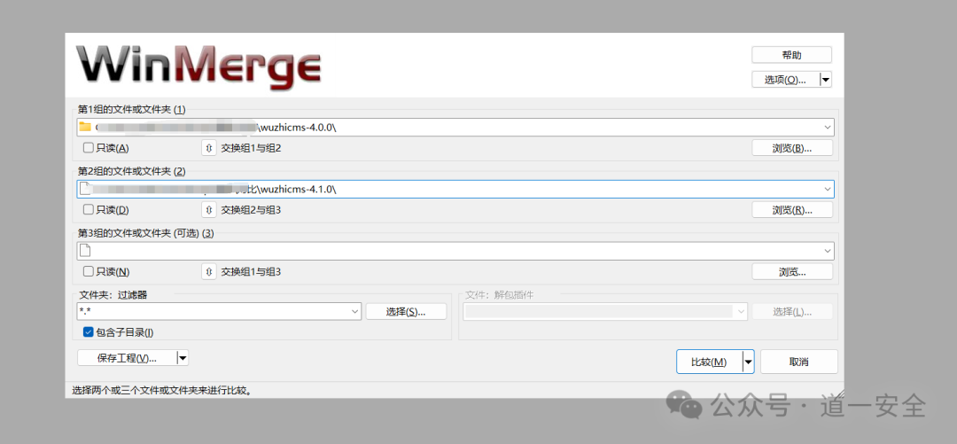Click 浏览... for group 3
Screen dimensions: 957x444
[792, 271]
